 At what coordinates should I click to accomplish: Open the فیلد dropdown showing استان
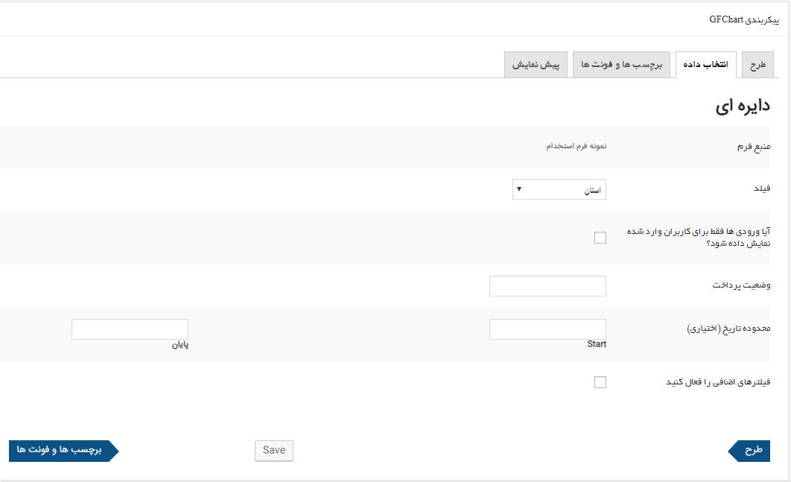click(559, 190)
